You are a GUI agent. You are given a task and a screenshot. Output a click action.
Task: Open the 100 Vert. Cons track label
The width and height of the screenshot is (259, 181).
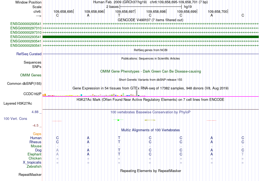[x=15, y=118]
